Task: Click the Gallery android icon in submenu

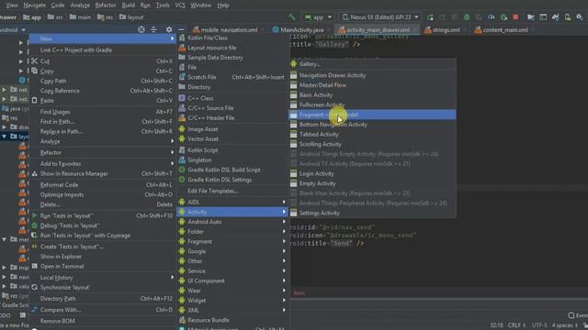Action: [x=293, y=64]
